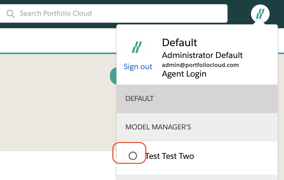Click the dark header bar beside the search box
Viewport: 284px width, 180px height.
pos(239,14)
